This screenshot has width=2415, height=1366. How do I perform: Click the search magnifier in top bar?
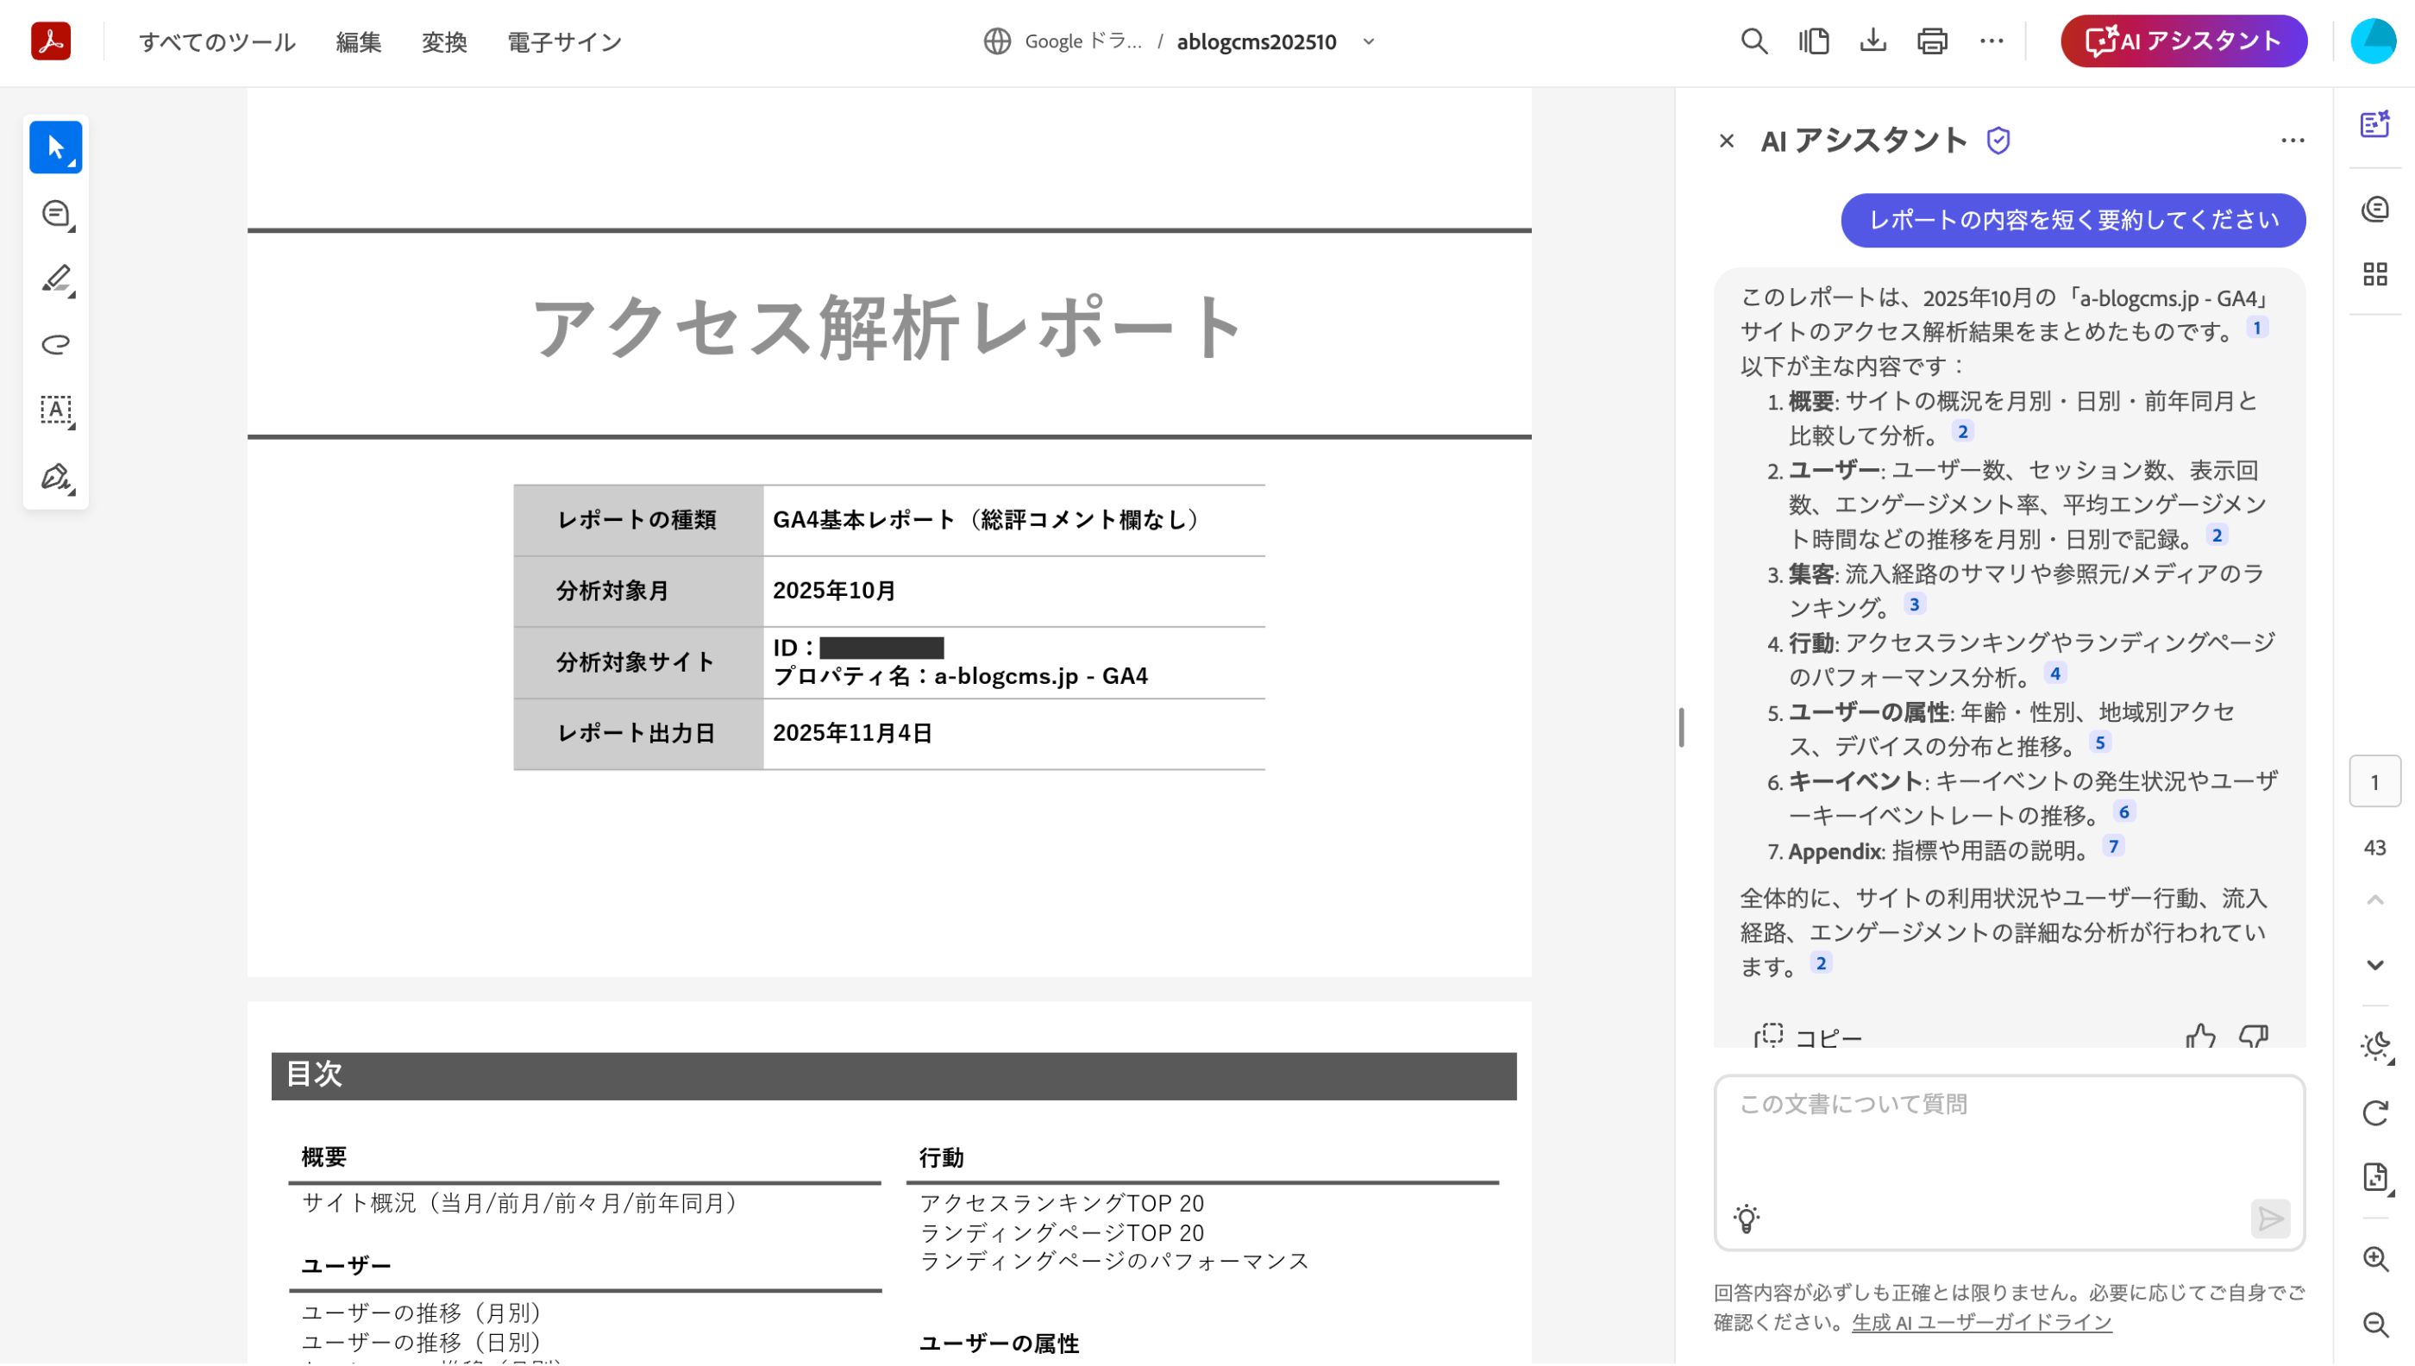click(x=1753, y=41)
